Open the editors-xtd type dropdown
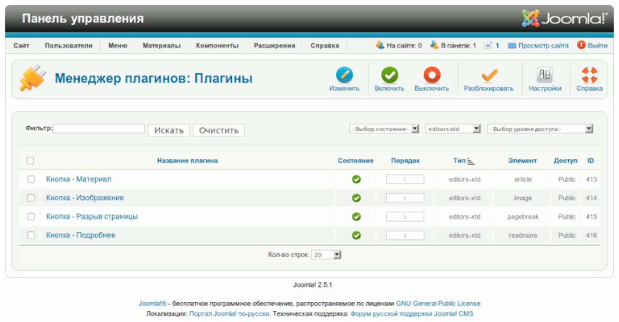The height and width of the screenshot is (322, 619). (x=453, y=129)
